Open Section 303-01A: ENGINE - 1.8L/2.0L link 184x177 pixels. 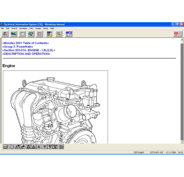(29, 50)
